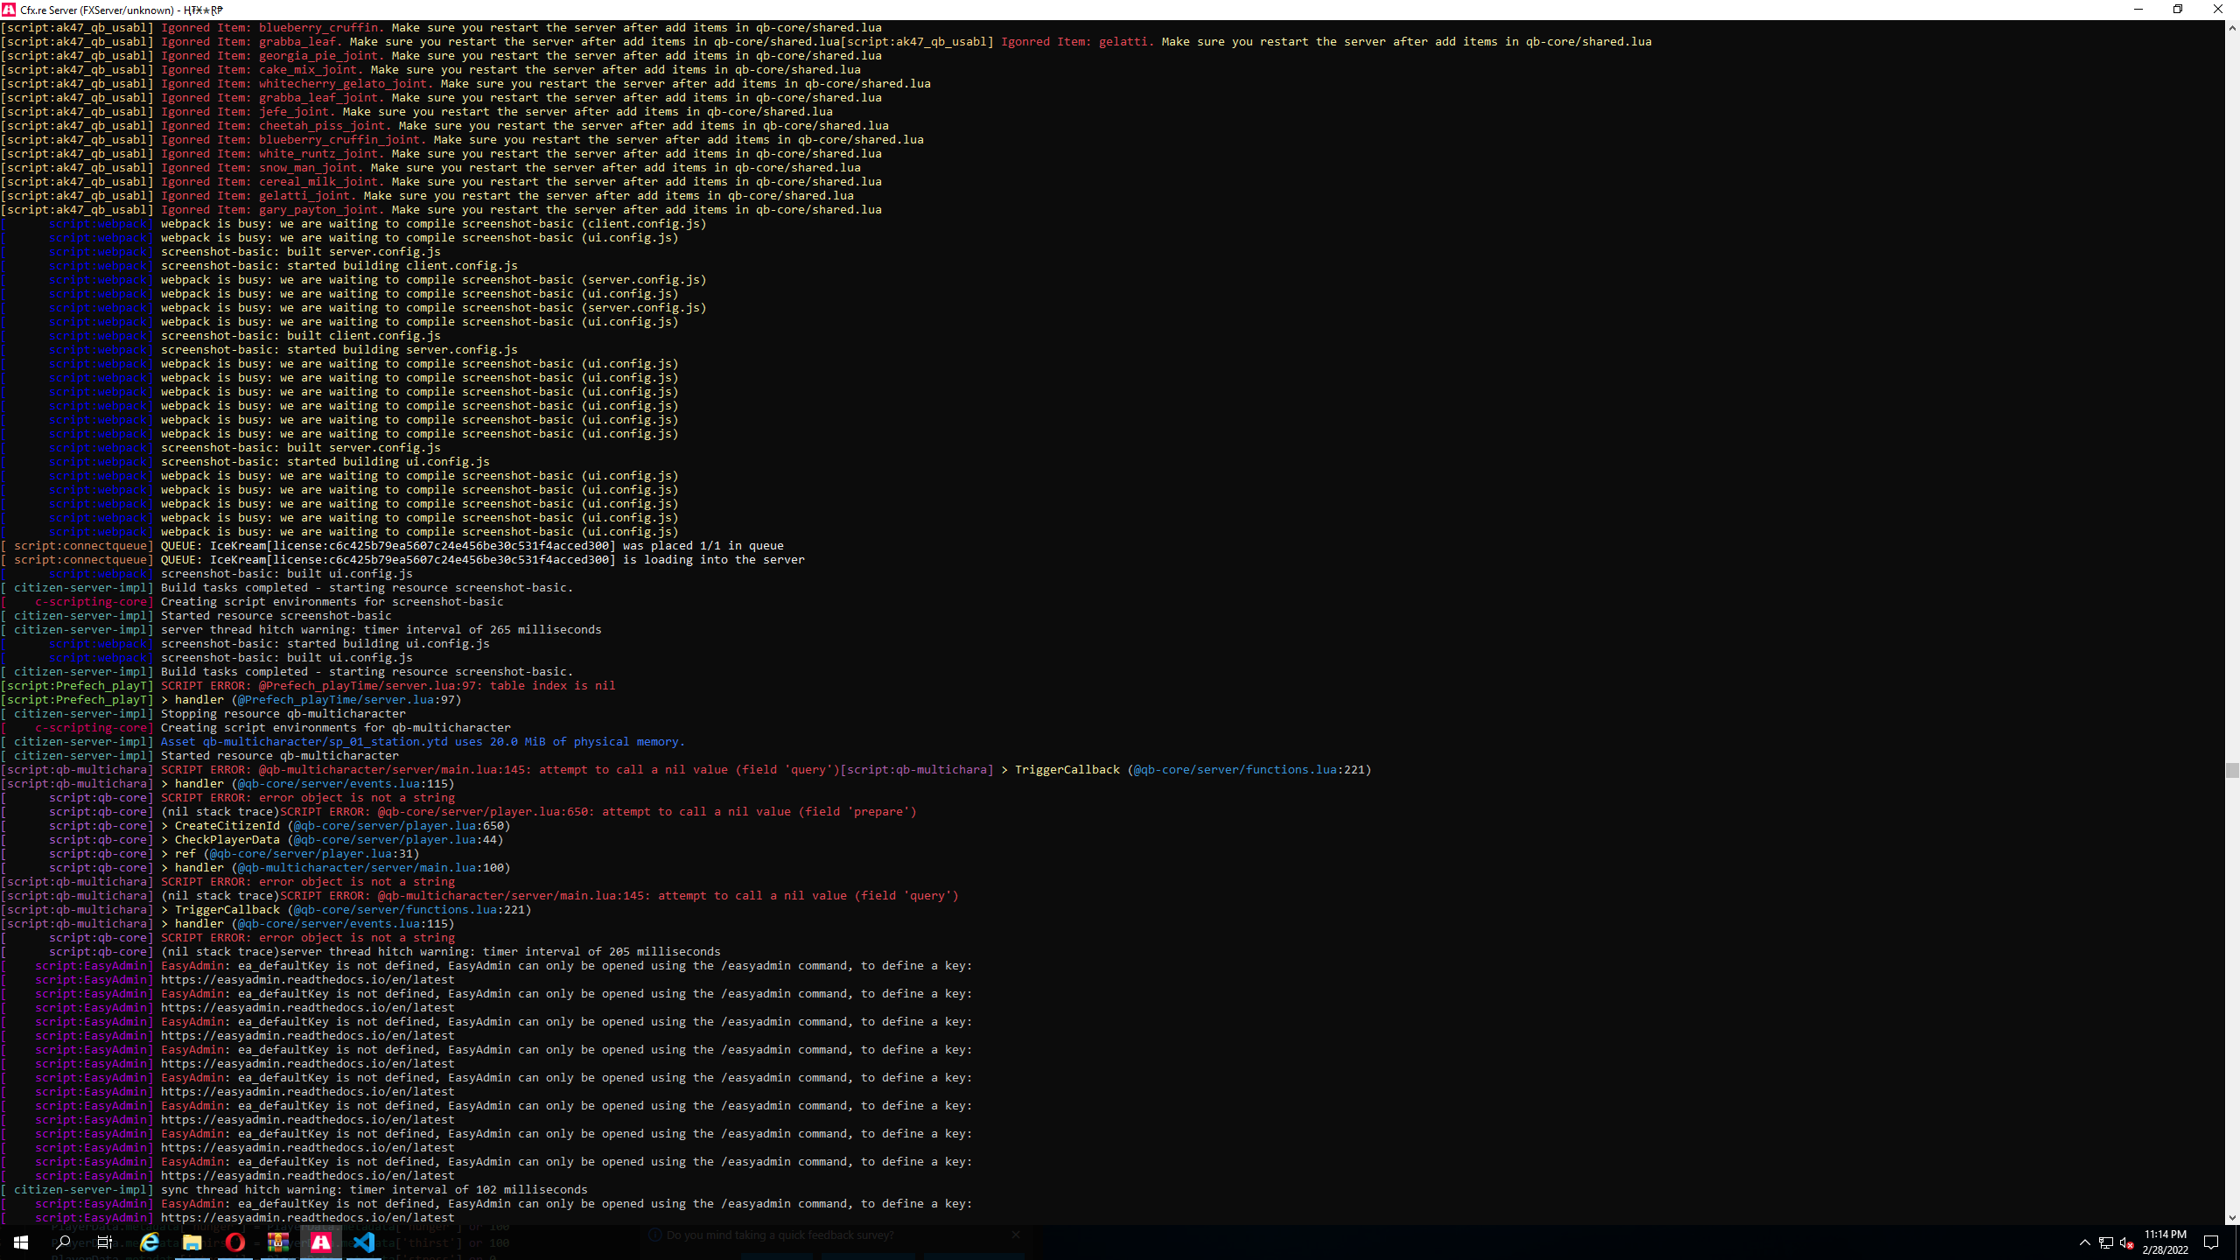The height and width of the screenshot is (1260, 2240).
Task: Dismiss the feedback survey notification
Action: 1015,1235
